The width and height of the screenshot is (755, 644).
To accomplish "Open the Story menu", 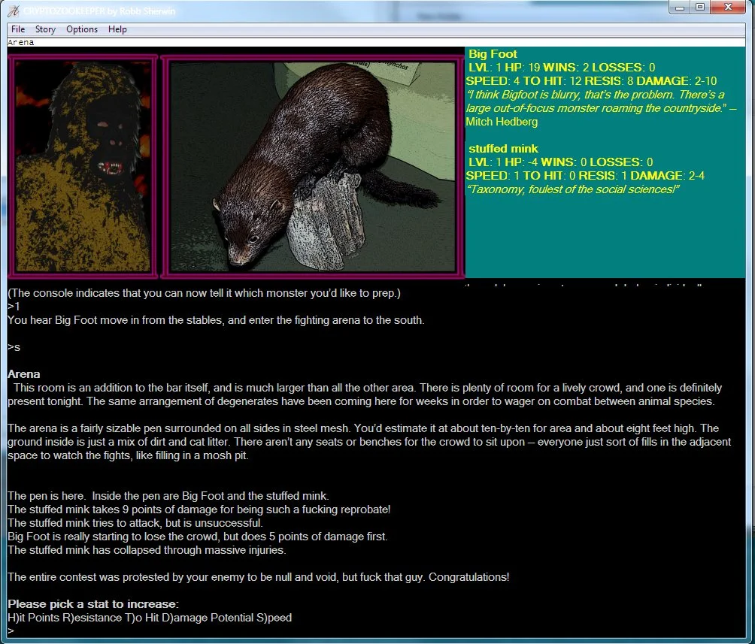I will coord(45,29).
